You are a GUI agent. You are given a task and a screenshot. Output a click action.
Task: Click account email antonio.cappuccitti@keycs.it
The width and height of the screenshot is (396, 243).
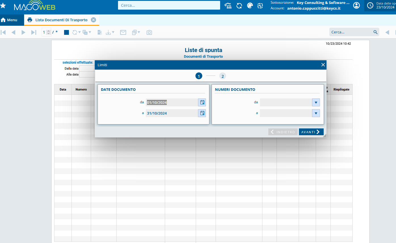(314, 8)
